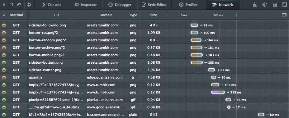289x118 pixels.
Task: Click the status circle of quant.js
Action: [x=4, y=77]
